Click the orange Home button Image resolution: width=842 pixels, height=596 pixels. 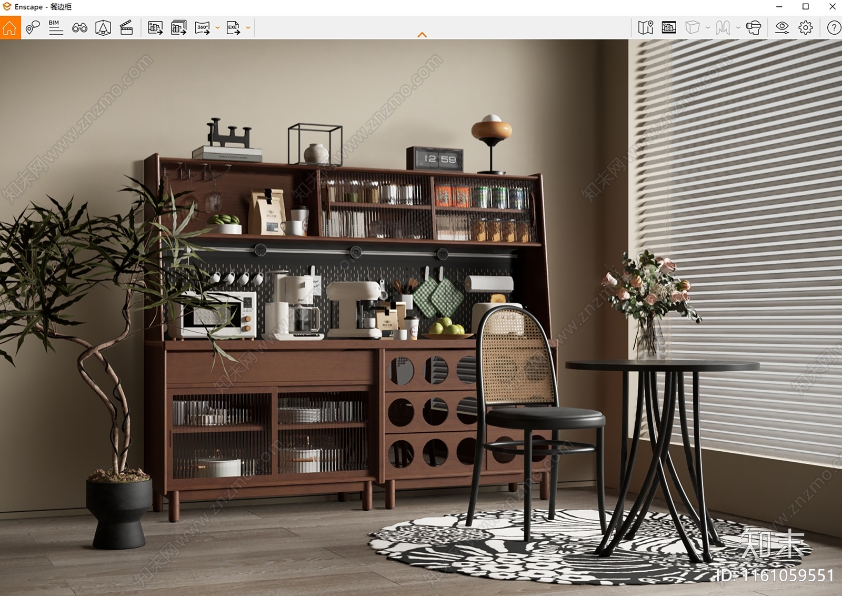(10, 27)
